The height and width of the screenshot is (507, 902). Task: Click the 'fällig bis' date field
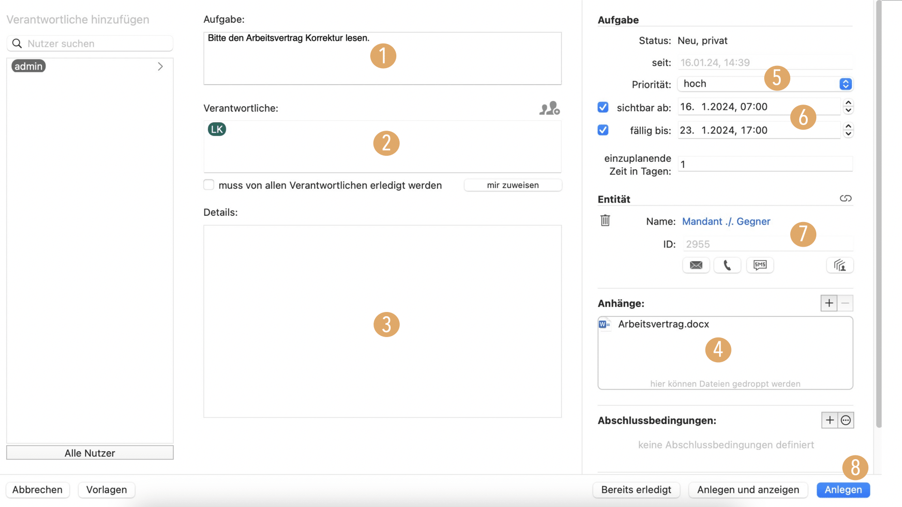(x=759, y=130)
